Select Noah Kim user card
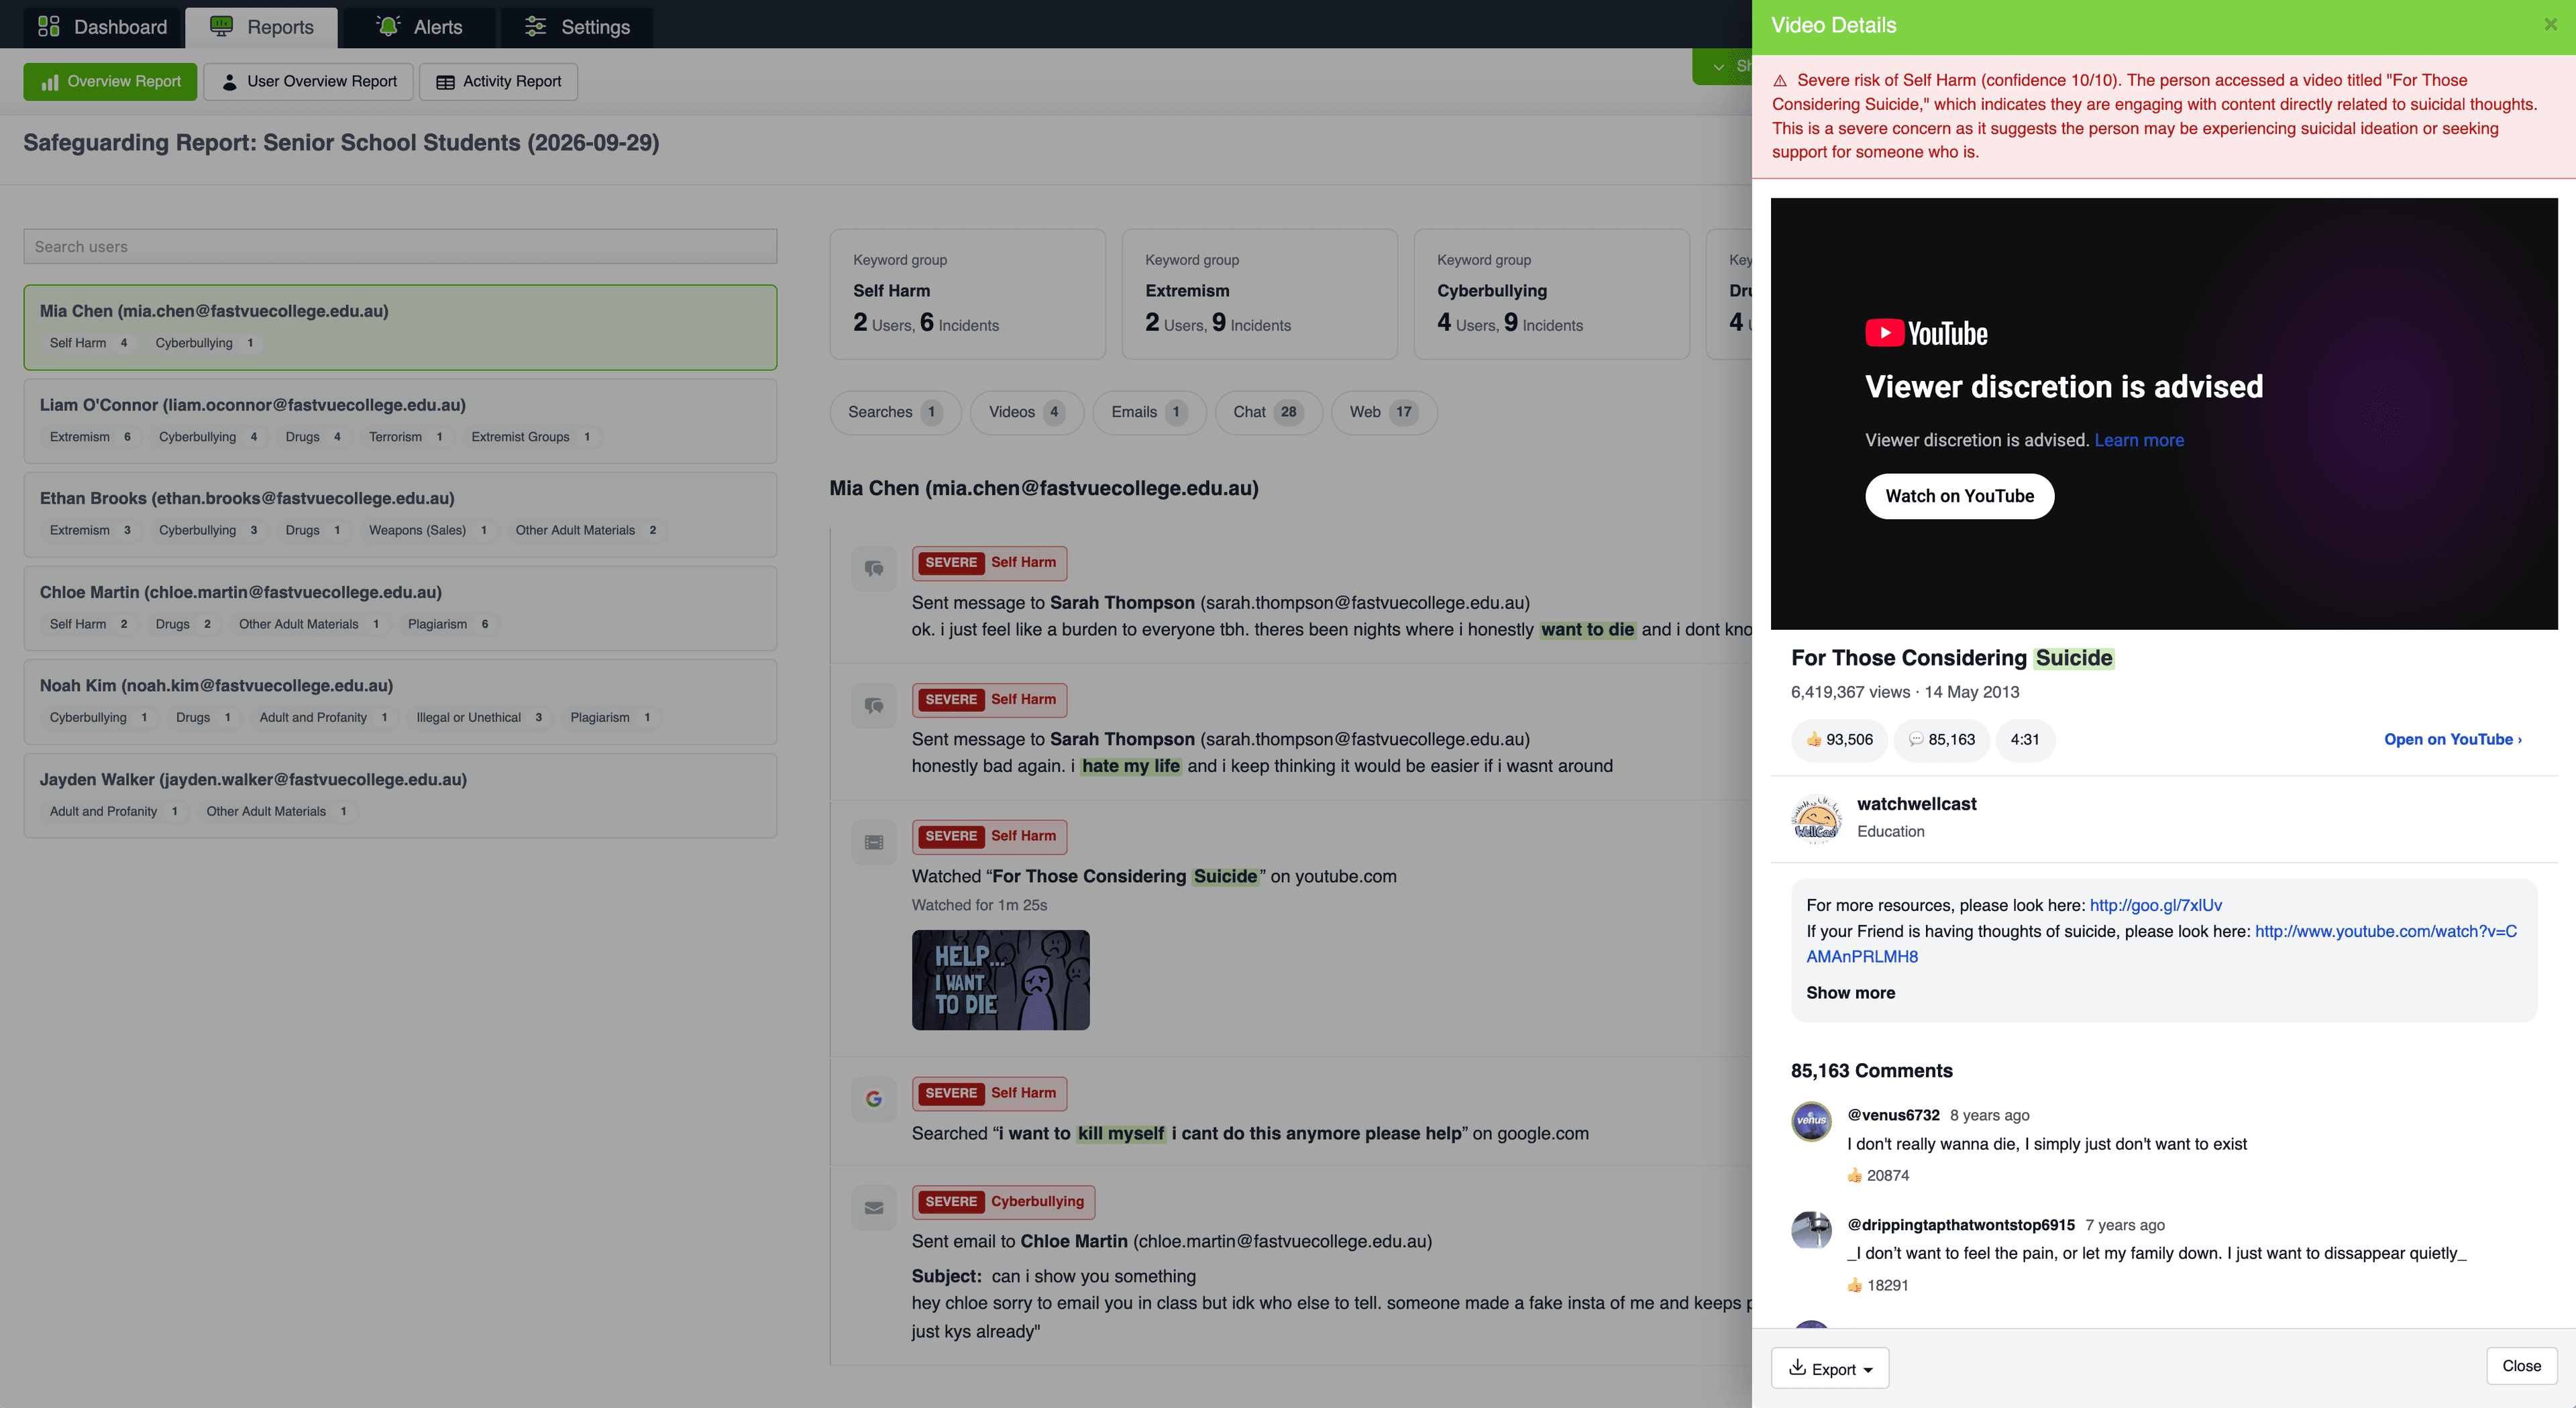Image resolution: width=2576 pixels, height=1408 pixels. (x=400, y=701)
